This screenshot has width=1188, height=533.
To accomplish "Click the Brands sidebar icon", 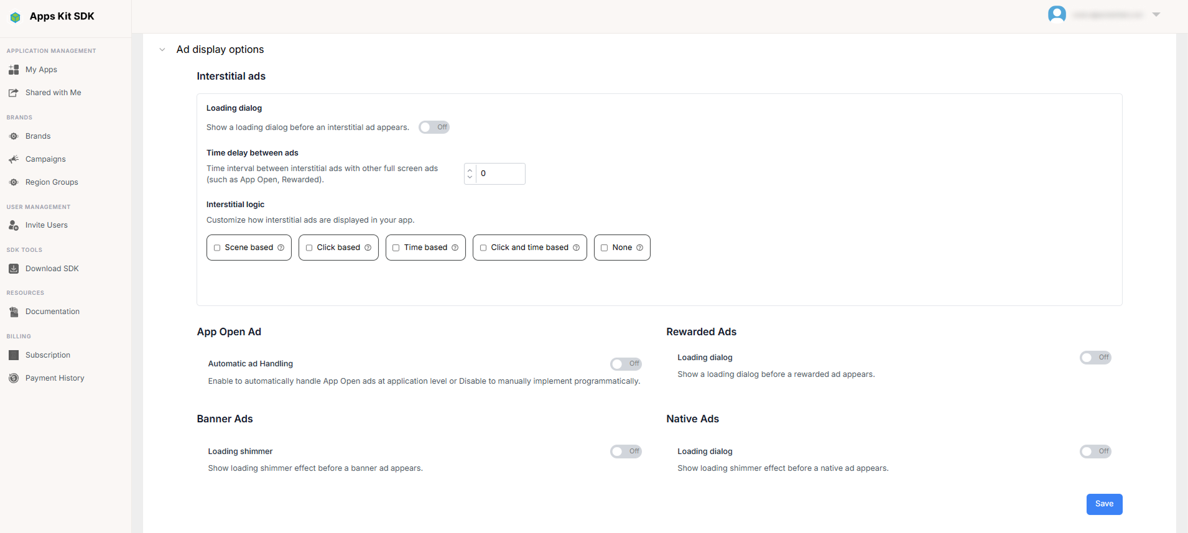I will (14, 136).
